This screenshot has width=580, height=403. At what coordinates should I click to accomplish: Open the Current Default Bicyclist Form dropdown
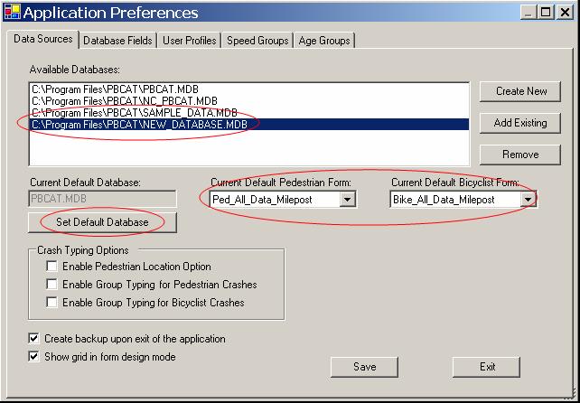pos(528,200)
